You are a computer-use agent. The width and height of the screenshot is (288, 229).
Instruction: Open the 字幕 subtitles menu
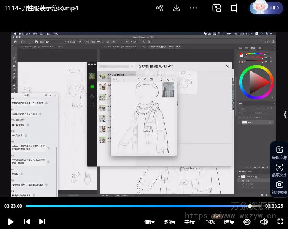[x=189, y=222]
